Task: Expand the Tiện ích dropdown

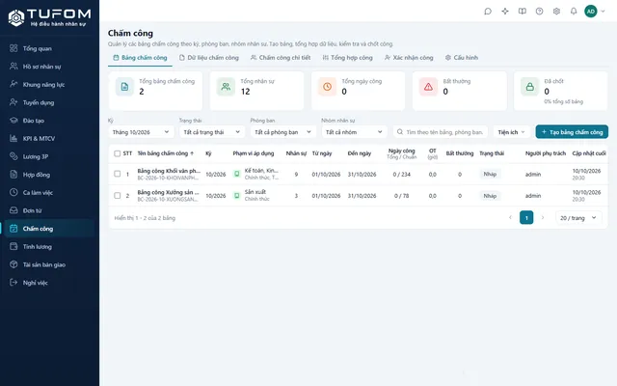Action: pyautogui.click(x=512, y=132)
